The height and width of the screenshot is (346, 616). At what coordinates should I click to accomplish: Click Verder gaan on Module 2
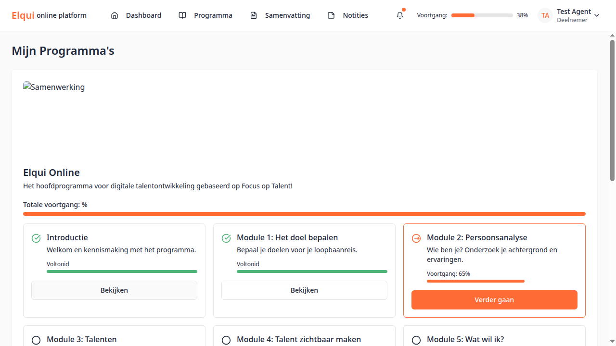[x=494, y=299]
